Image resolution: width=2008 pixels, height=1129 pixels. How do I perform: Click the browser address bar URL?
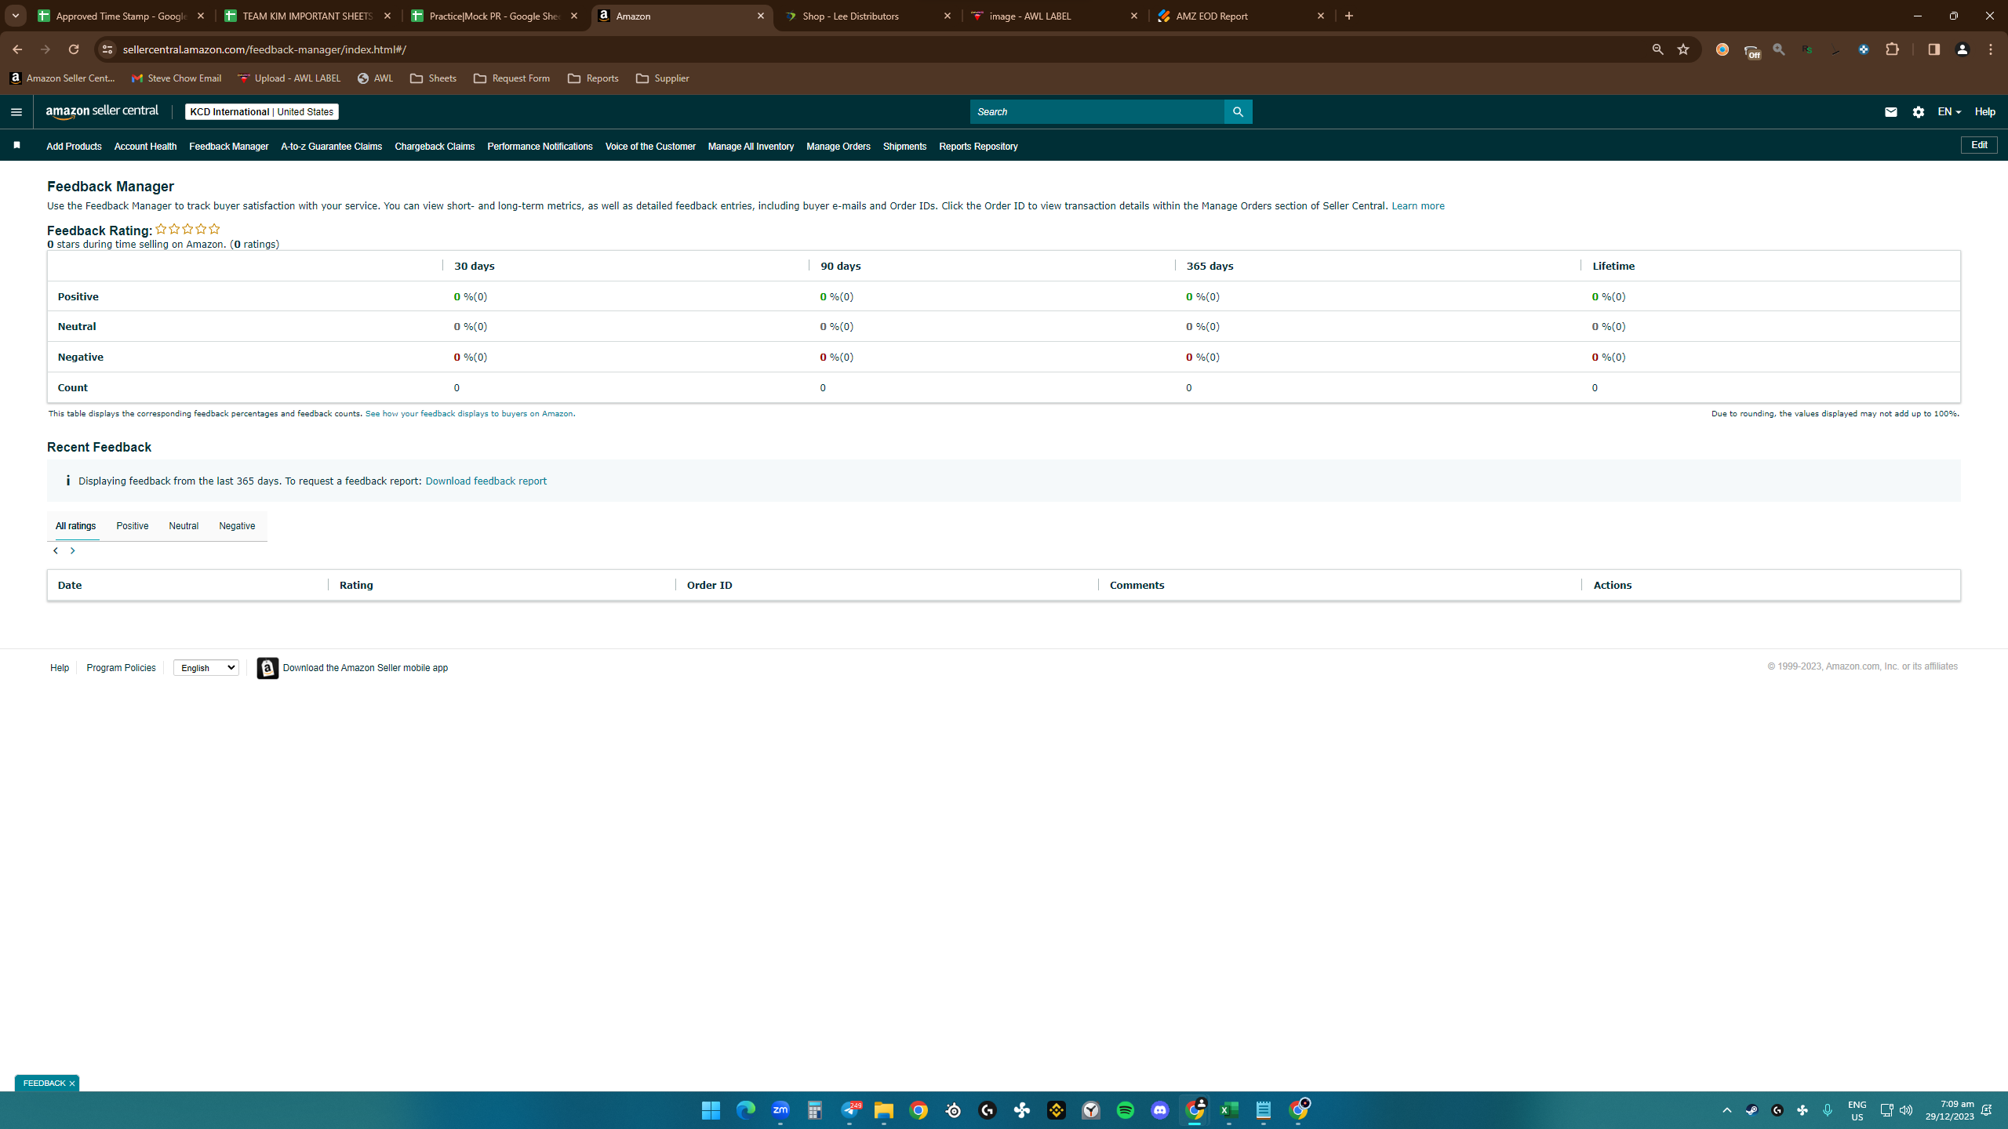tap(264, 49)
